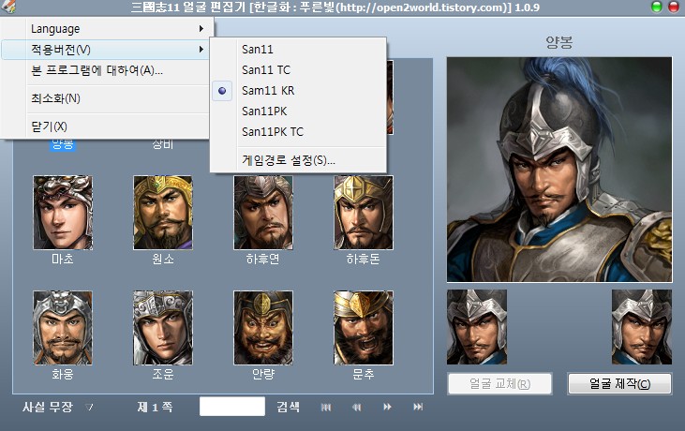The image size is (685, 431).
Task: Click the 마초 name label
Action: coord(63,259)
